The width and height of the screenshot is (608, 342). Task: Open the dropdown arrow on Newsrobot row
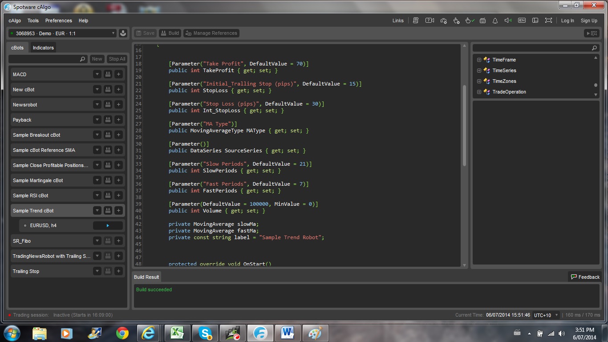[97, 105]
